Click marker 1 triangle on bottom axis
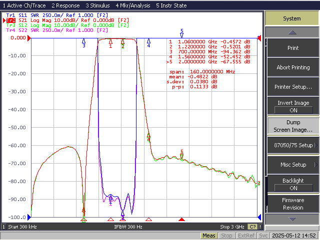Viewport: 320px width, 240px height. (110, 220)
